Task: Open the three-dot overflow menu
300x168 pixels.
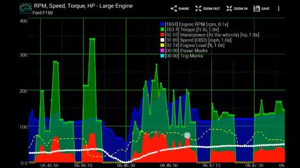Action: (x=278, y=8)
